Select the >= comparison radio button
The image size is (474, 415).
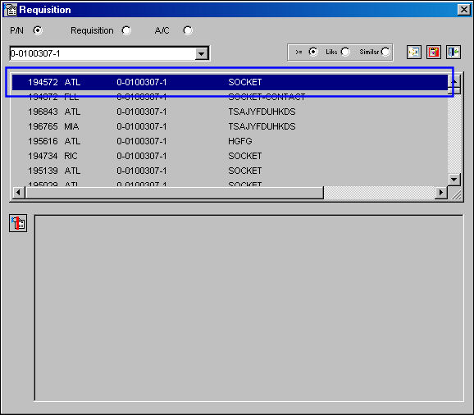click(x=313, y=52)
